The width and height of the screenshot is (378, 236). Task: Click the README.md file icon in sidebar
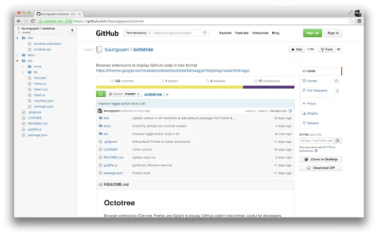(24, 123)
